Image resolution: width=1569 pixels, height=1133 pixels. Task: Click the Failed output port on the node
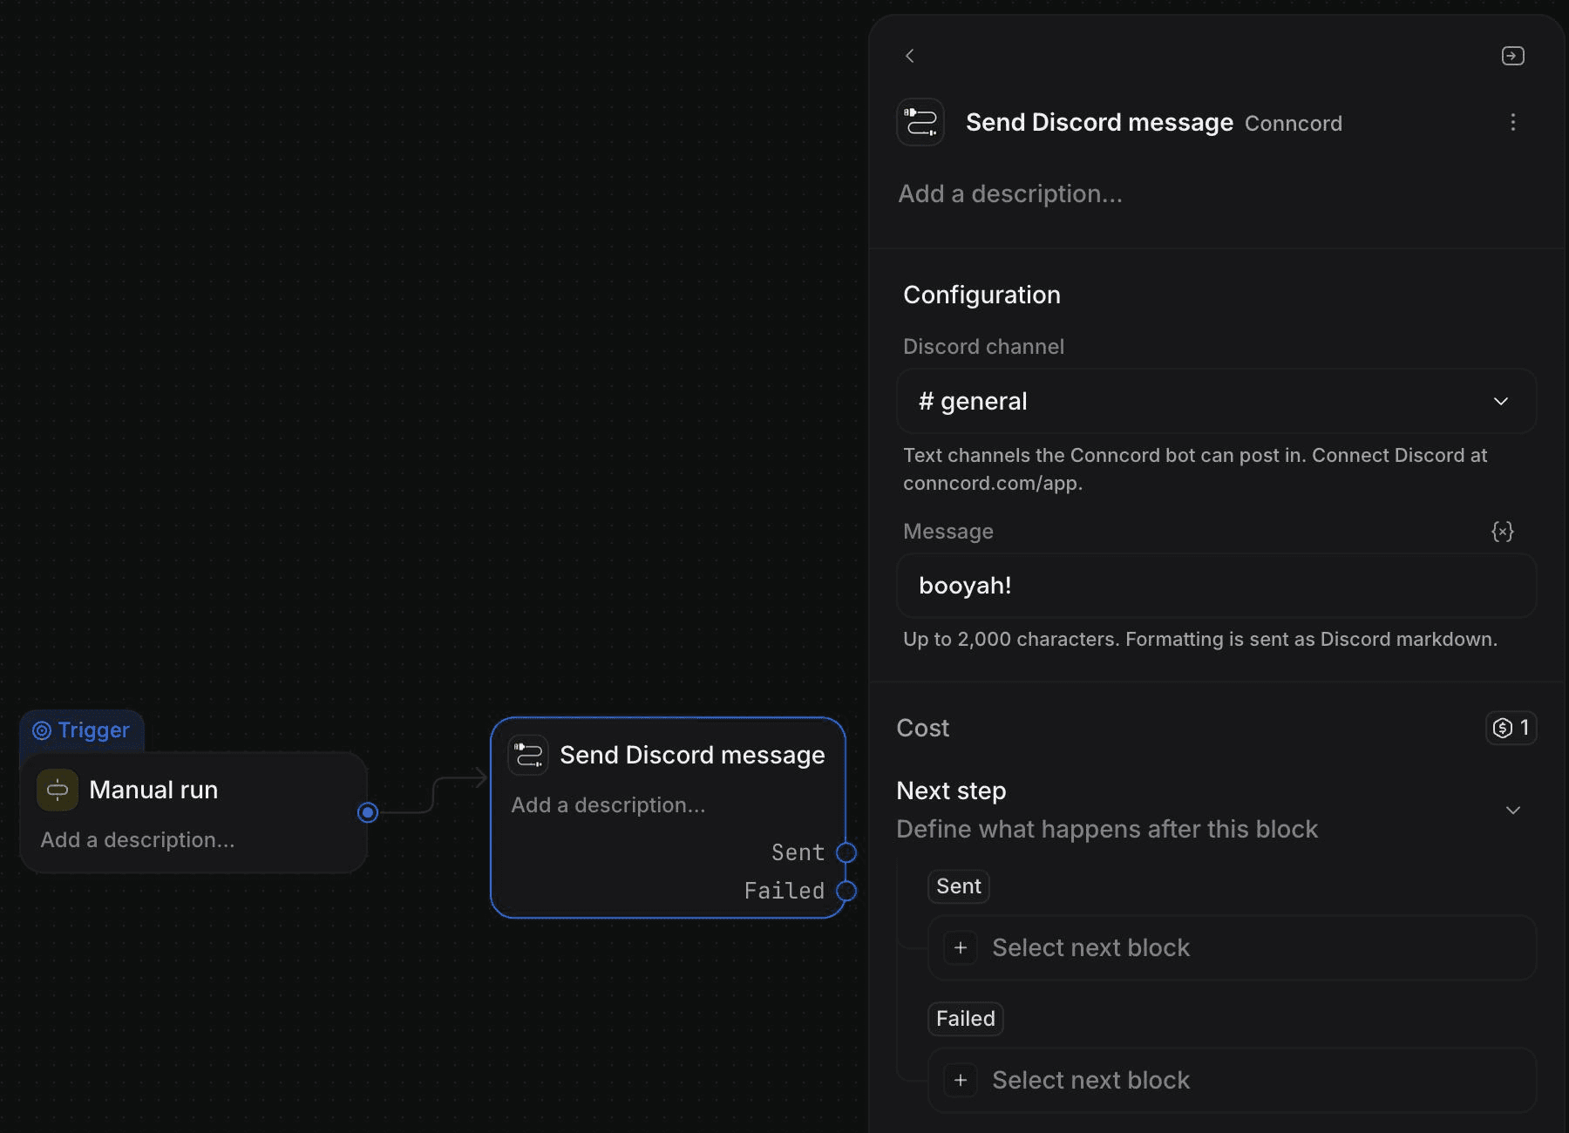(846, 891)
